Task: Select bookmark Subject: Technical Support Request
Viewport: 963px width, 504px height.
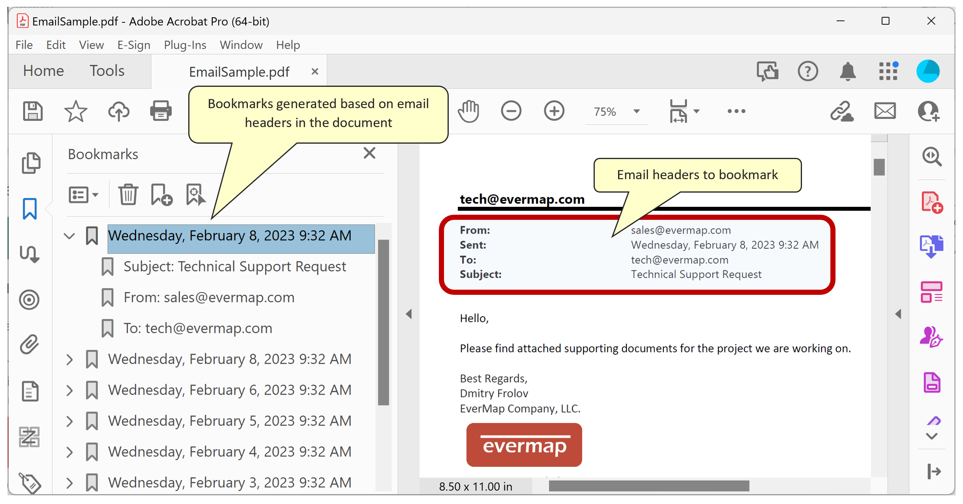Action: (235, 267)
